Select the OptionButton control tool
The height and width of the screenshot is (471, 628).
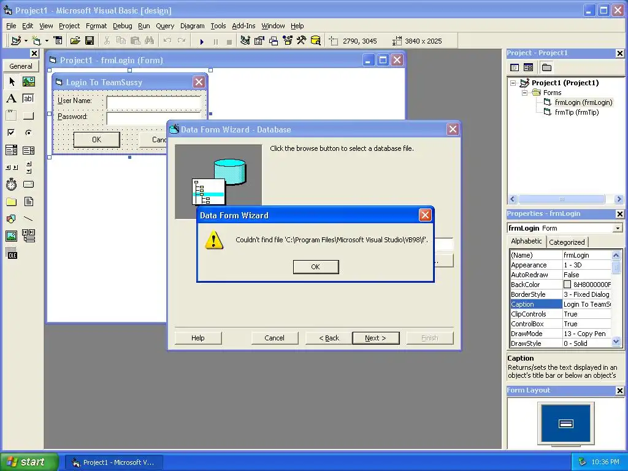click(28, 132)
